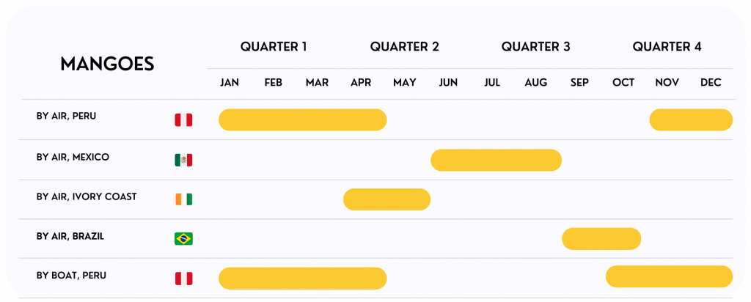
Task: Select the Quarter 1 heading
Action: click(274, 47)
